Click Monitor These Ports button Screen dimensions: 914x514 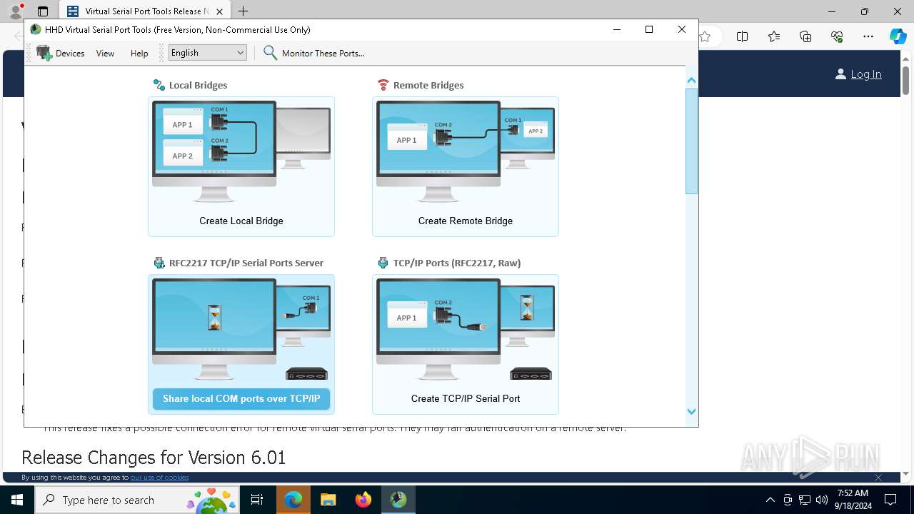point(314,53)
